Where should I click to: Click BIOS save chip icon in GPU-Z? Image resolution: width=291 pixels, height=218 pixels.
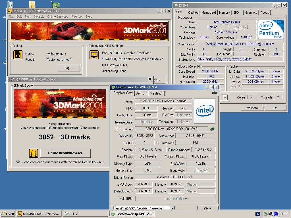pyautogui.click(x=212, y=129)
